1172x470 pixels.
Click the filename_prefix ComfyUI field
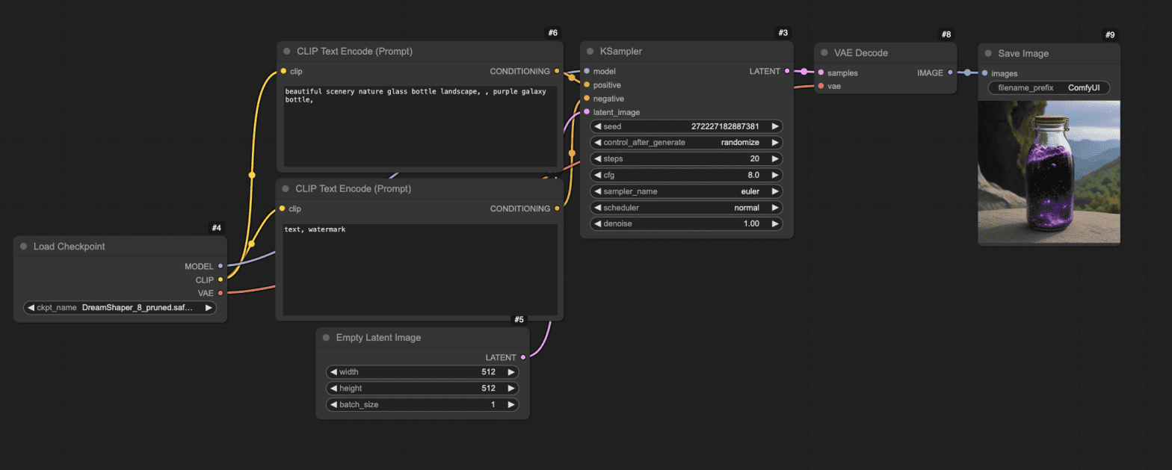(1049, 87)
